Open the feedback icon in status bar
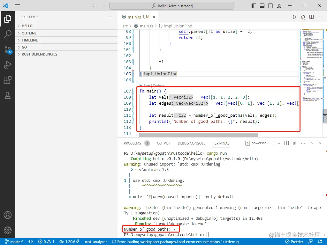The image size is (327, 245). [x=310, y=242]
